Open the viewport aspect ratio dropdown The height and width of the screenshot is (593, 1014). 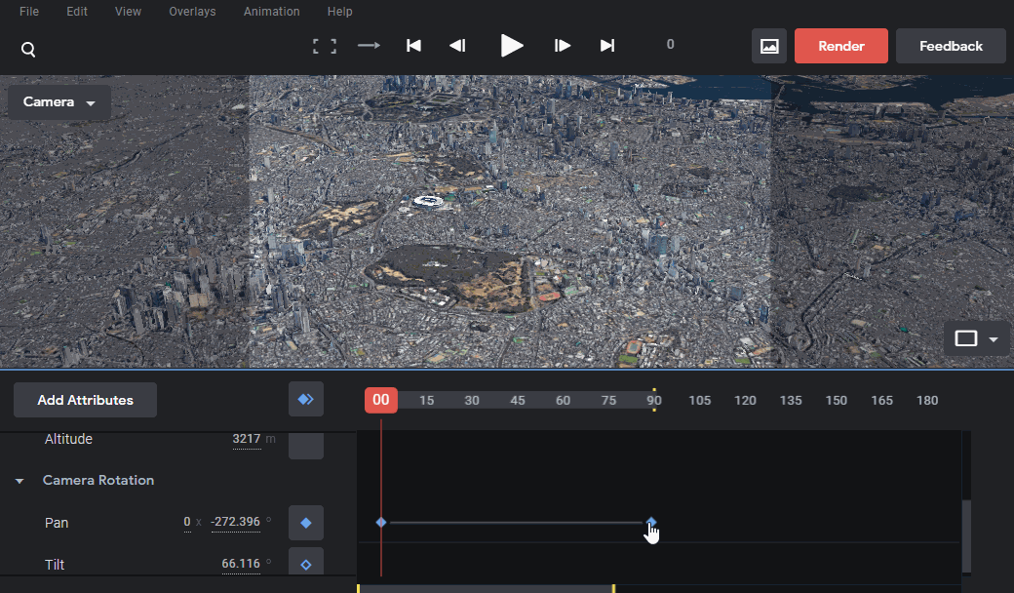coord(977,338)
